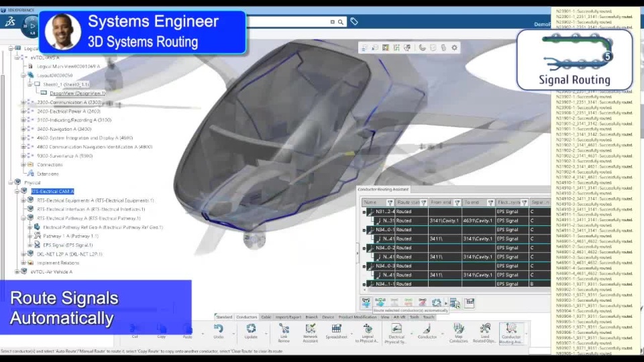Image resolution: width=644 pixels, height=362 pixels.
Task: Click the Sepa... column header
Action: click(x=539, y=202)
